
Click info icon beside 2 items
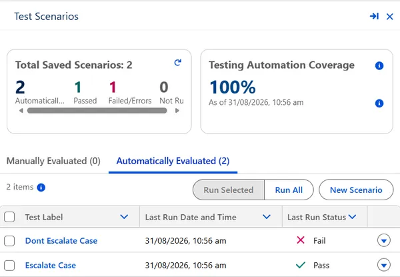pos(41,188)
